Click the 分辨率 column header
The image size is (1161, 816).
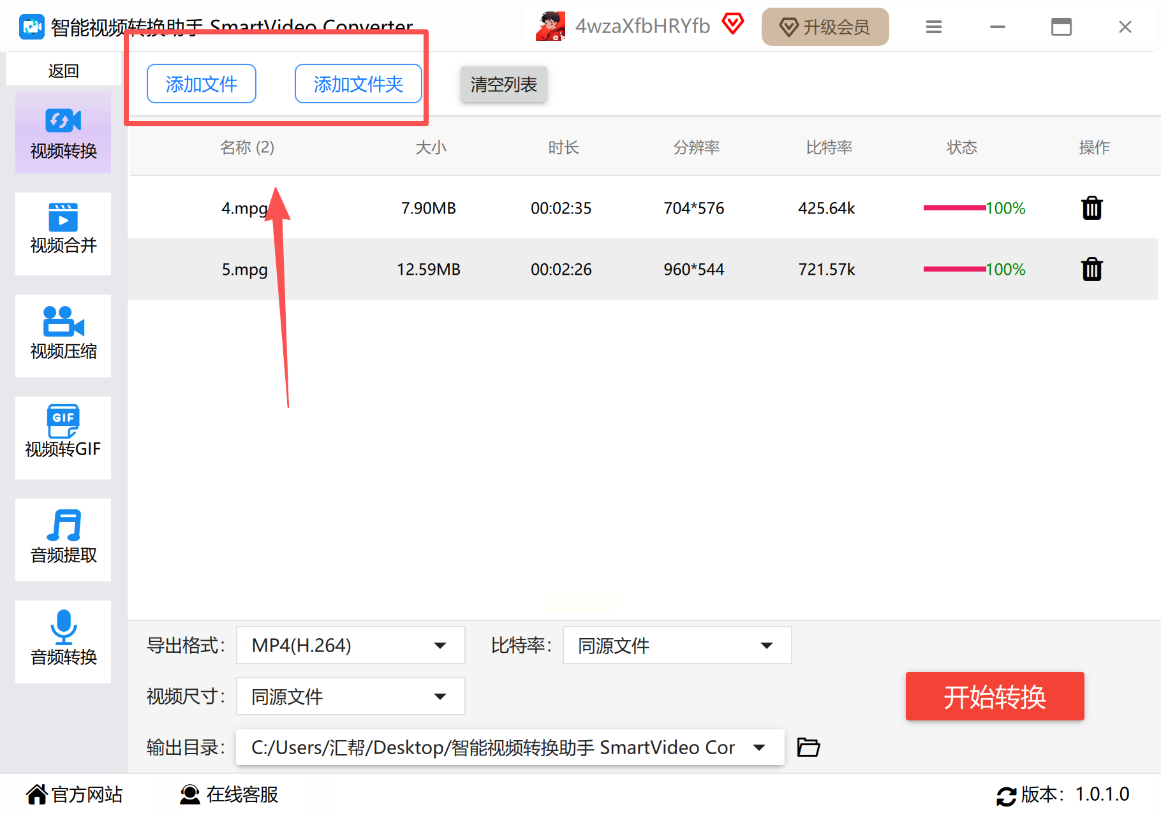[x=697, y=148]
